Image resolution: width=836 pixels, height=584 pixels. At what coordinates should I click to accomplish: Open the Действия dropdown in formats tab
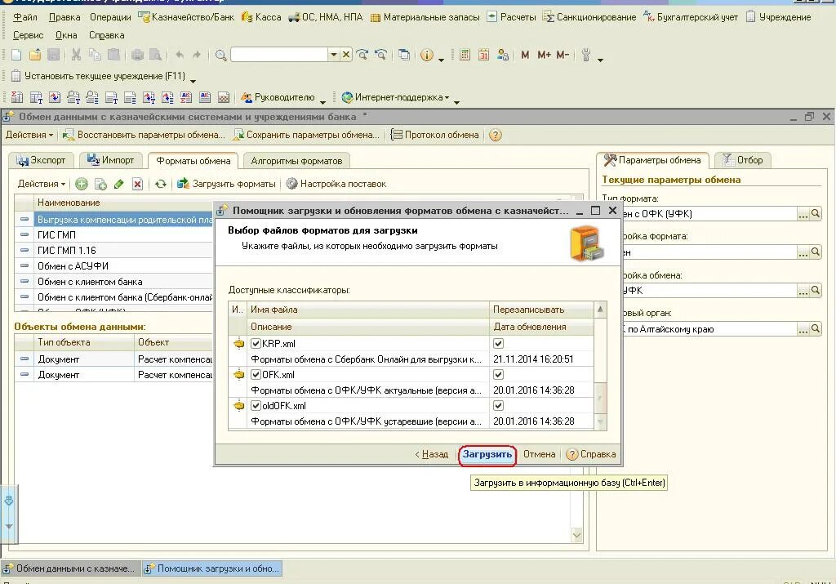pos(41,184)
